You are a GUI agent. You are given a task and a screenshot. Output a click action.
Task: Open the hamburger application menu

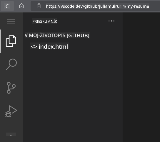pyautogui.click(x=11, y=21)
